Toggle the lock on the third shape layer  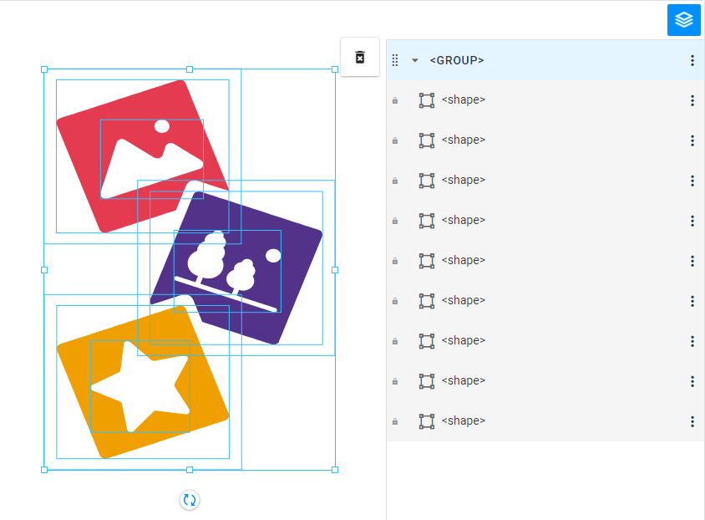coord(395,181)
